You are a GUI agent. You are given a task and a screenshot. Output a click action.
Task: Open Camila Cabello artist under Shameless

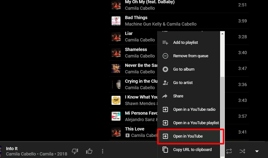(140, 56)
